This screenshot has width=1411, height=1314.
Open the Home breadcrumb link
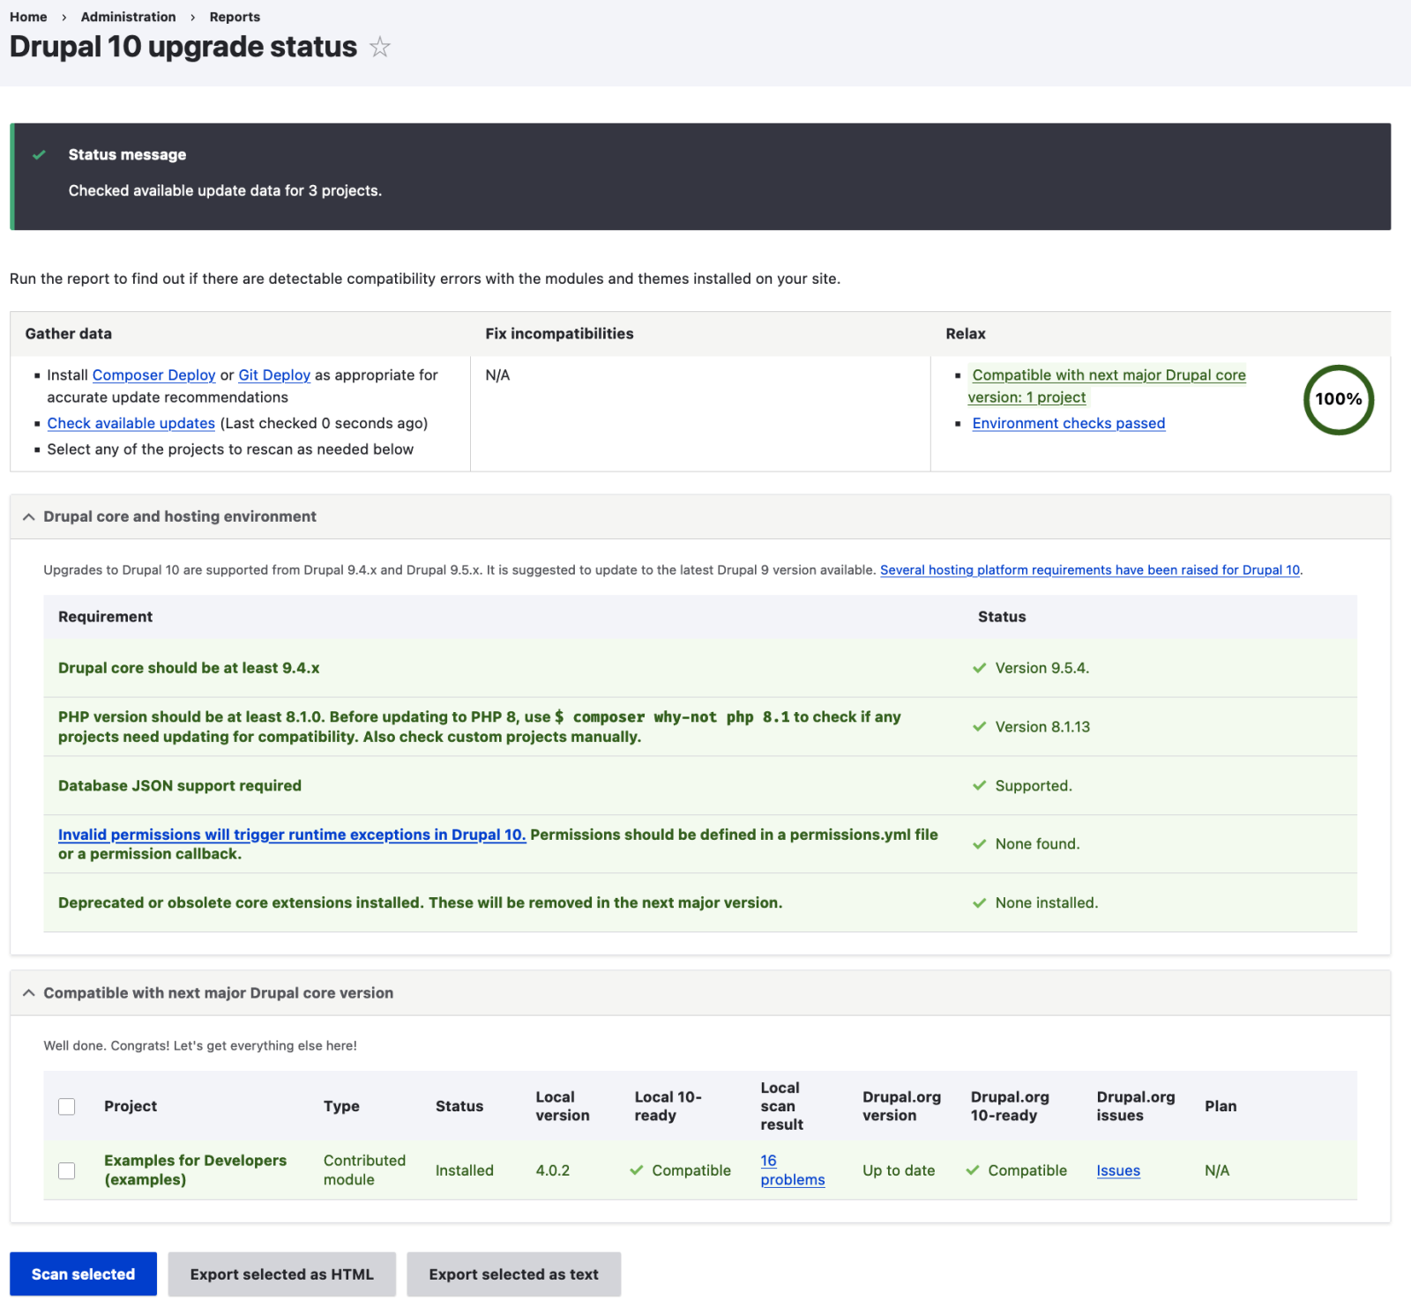point(29,17)
